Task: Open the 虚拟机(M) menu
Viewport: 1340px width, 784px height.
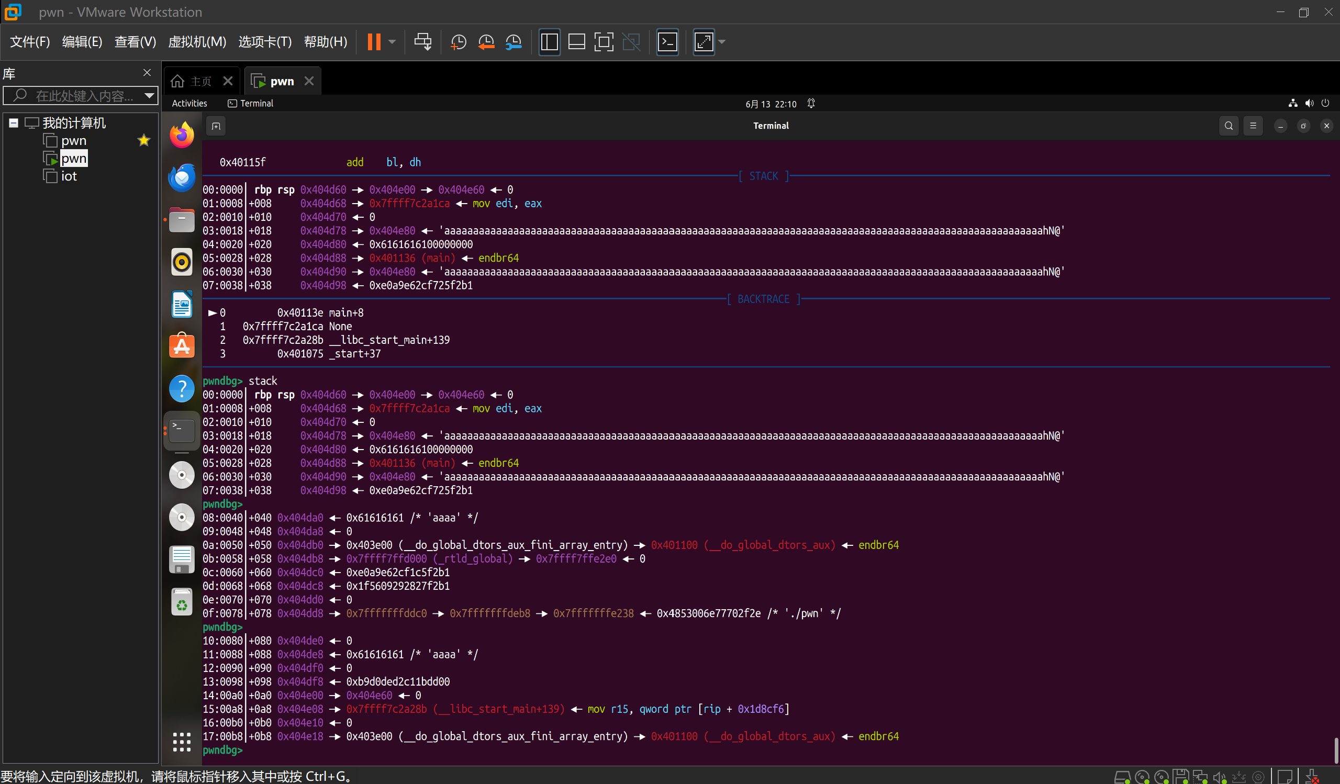Action: click(x=197, y=41)
